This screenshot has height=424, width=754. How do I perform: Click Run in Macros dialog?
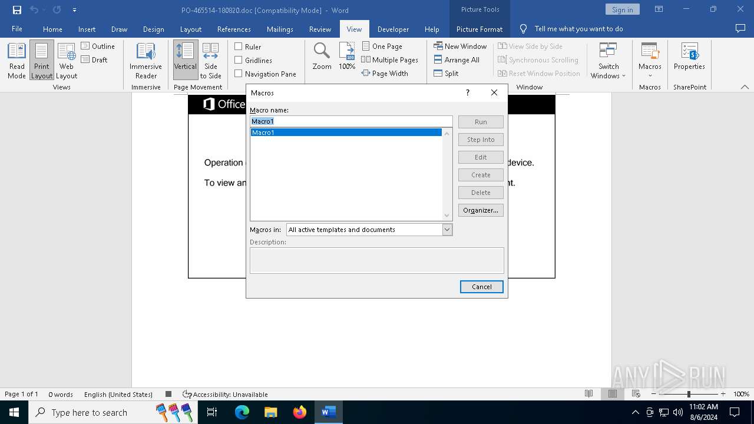(481, 122)
